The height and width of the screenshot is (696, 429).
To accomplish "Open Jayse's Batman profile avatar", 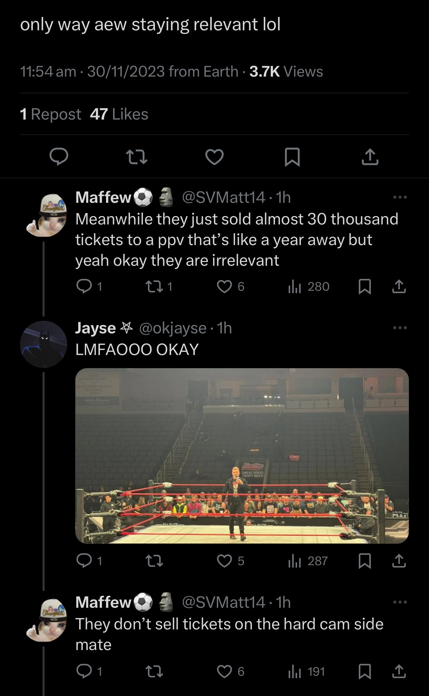I will pos(44,344).
